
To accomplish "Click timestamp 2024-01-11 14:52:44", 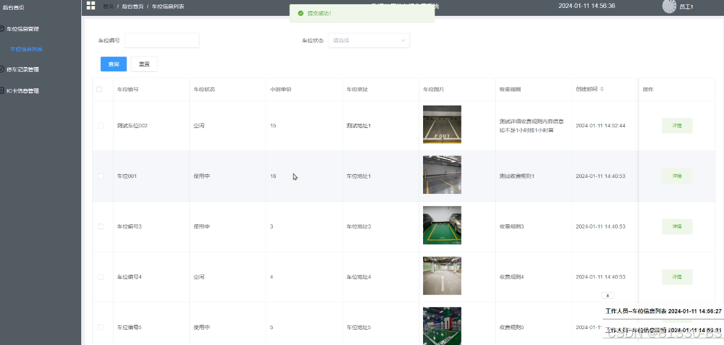I will pos(600,126).
